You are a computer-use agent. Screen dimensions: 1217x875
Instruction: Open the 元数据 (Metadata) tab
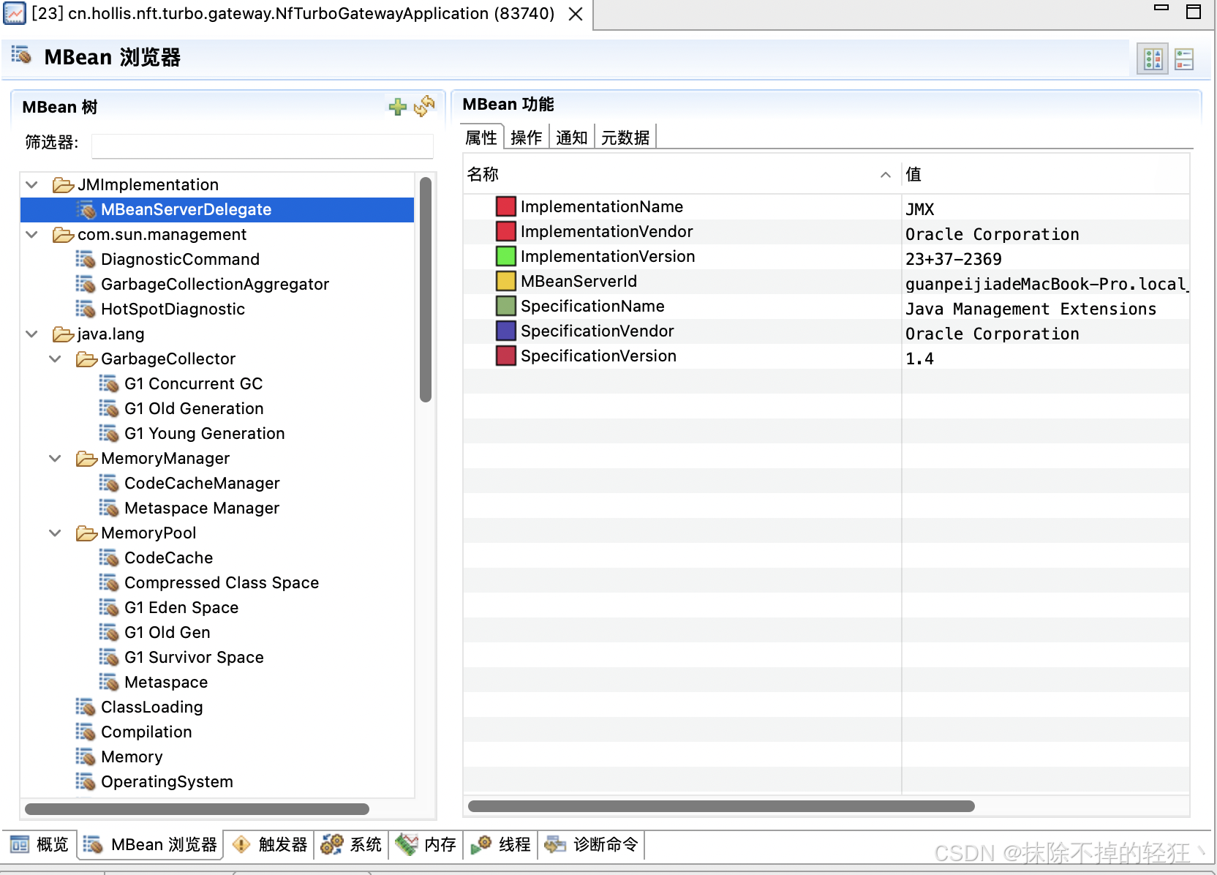[x=625, y=137]
